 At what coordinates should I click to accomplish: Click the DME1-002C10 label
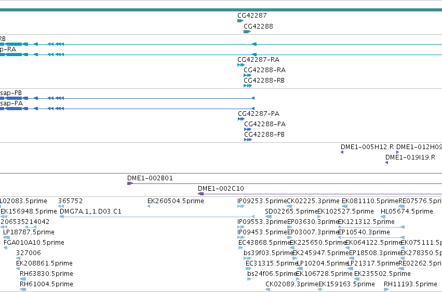(221, 189)
